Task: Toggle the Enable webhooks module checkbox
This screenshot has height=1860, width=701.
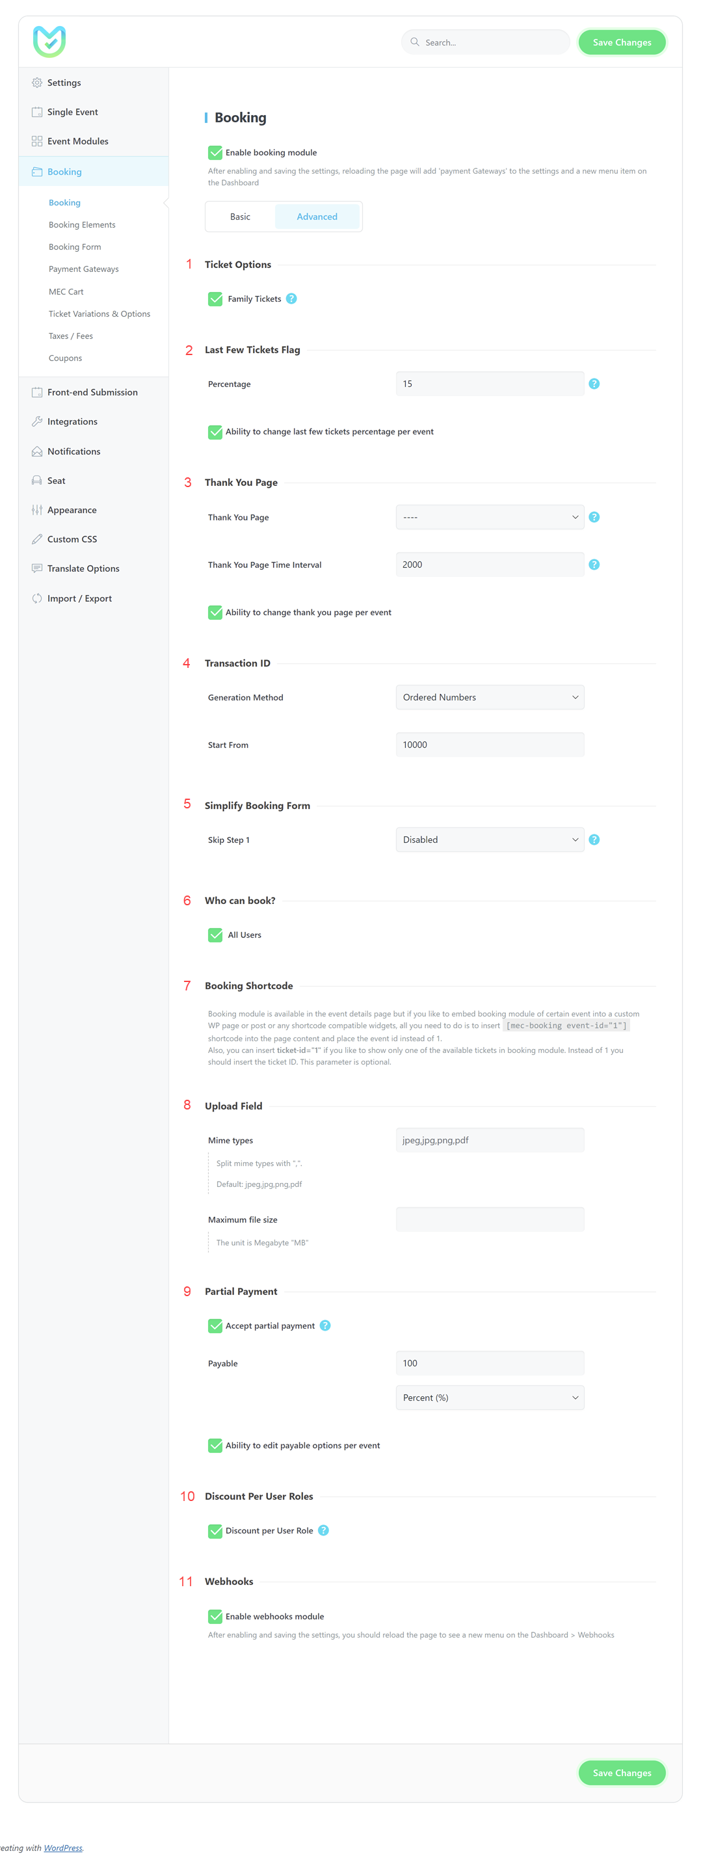Action: [215, 1617]
